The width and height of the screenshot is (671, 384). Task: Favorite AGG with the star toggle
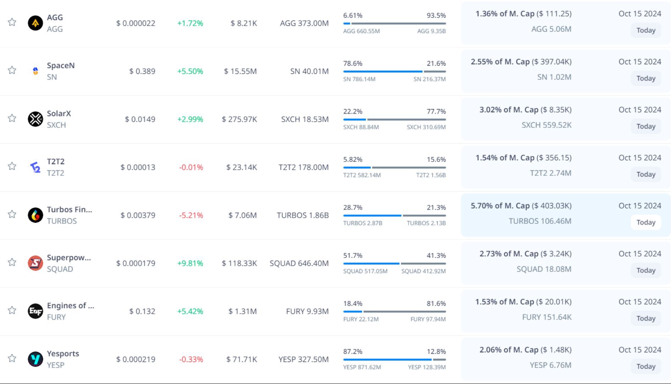[x=12, y=22]
